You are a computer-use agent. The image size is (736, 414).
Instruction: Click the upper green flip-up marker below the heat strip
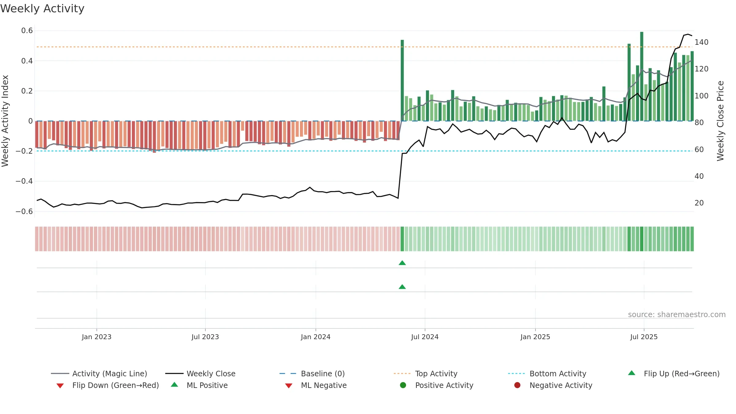pos(402,263)
